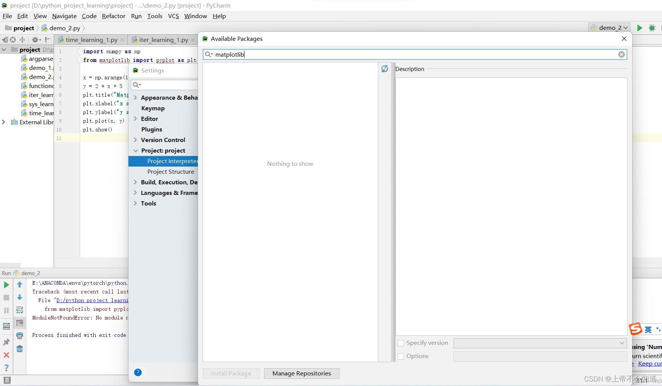
Task: Click the Install Package button
Action: pos(231,373)
